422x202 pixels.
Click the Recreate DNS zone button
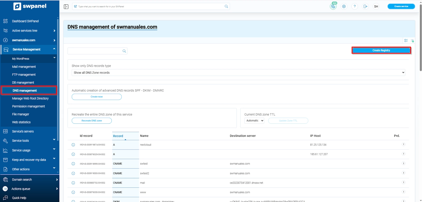click(x=92, y=121)
